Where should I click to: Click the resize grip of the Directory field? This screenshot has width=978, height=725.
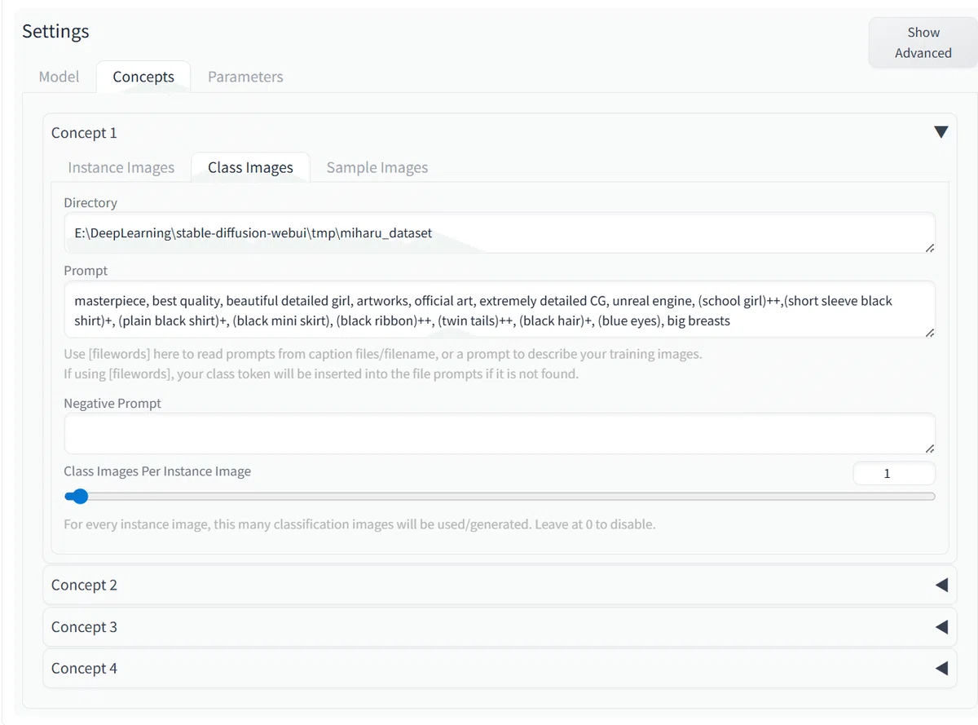930,247
